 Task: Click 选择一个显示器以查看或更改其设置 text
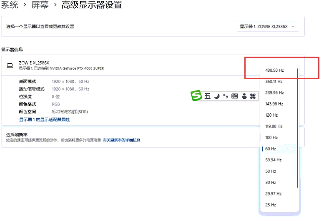point(40,27)
